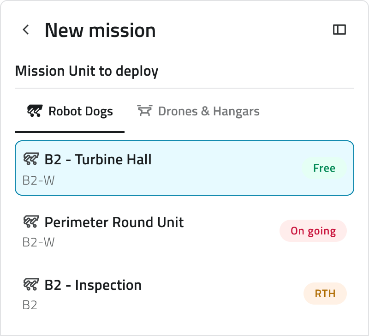Click the orange RTH status badge
The width and height of the screenshot is (369, 336).
[325, 294]
